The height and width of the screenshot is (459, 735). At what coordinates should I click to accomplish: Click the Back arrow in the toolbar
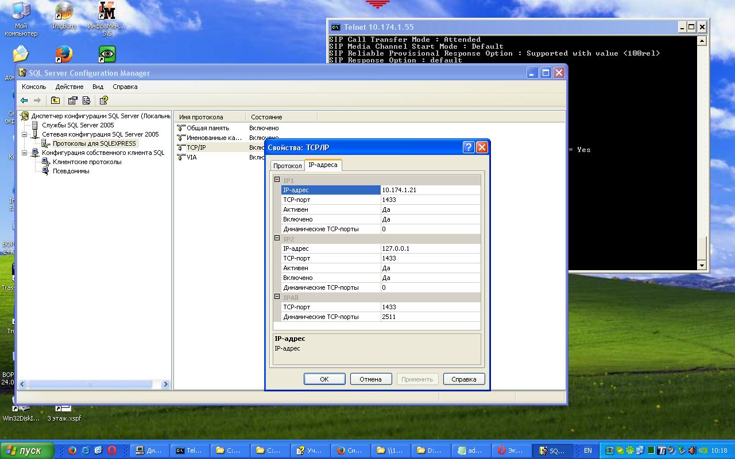pyautogui.click(x=24, y=100)
